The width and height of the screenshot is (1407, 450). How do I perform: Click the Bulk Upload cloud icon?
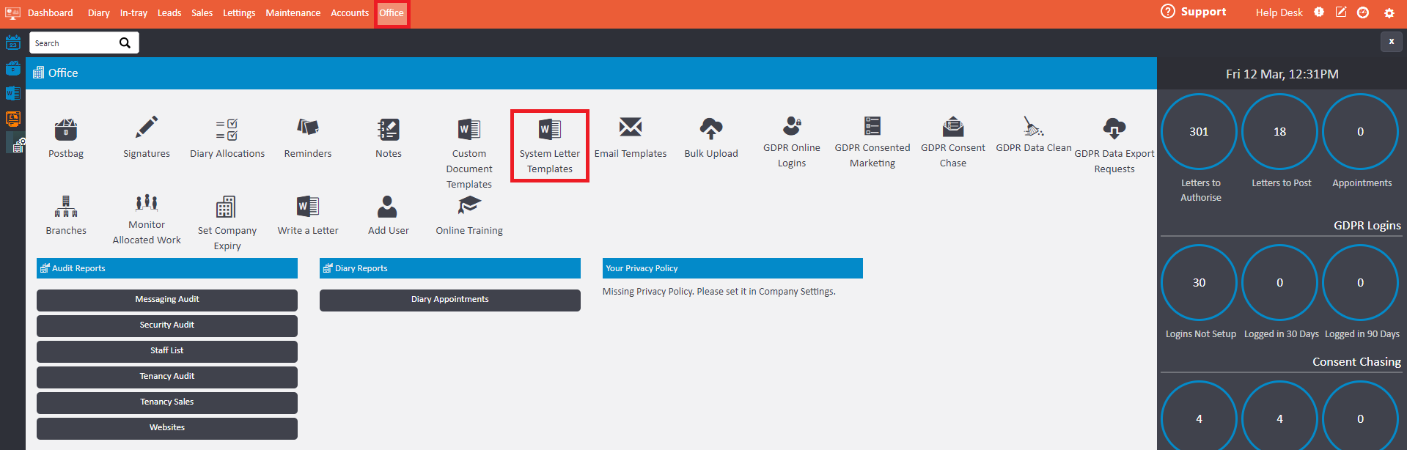pyautogui.click(x=710, y=128)
